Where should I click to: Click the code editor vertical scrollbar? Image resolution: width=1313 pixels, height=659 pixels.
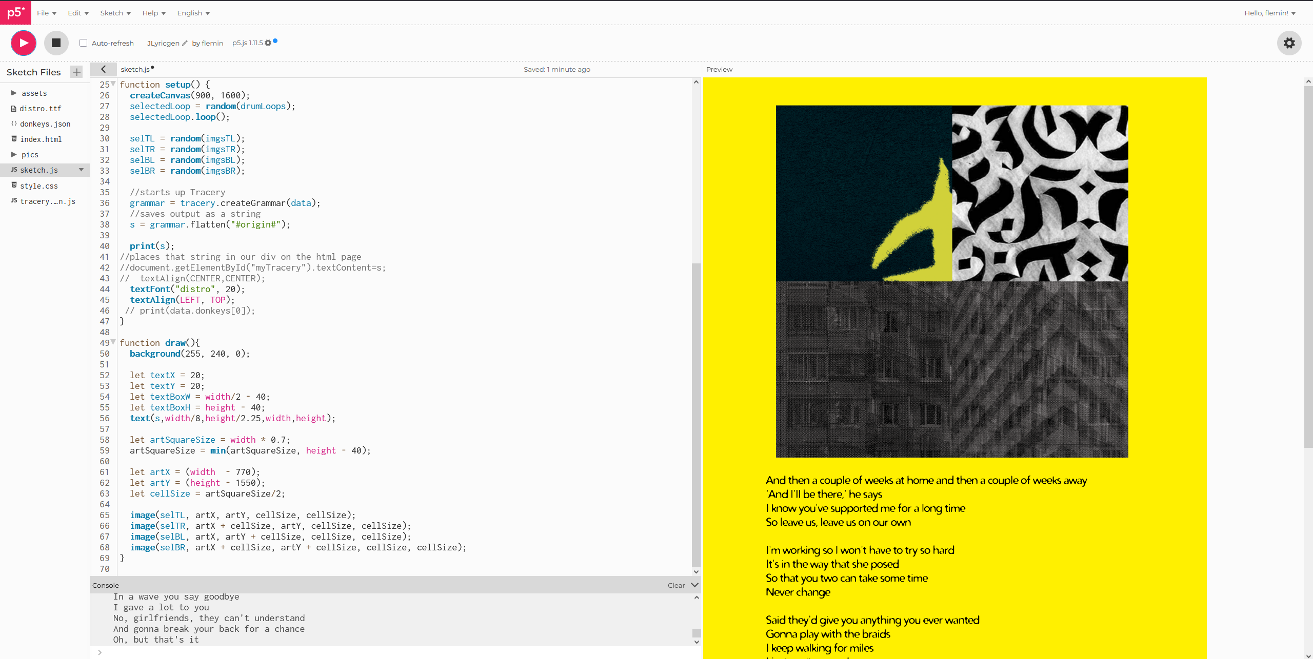click(696, 415)
